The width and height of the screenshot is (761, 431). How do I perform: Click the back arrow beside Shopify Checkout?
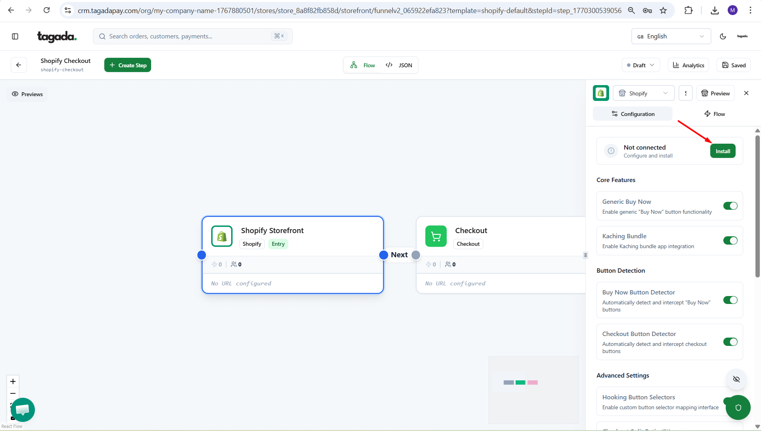click(x=19, y=65)
